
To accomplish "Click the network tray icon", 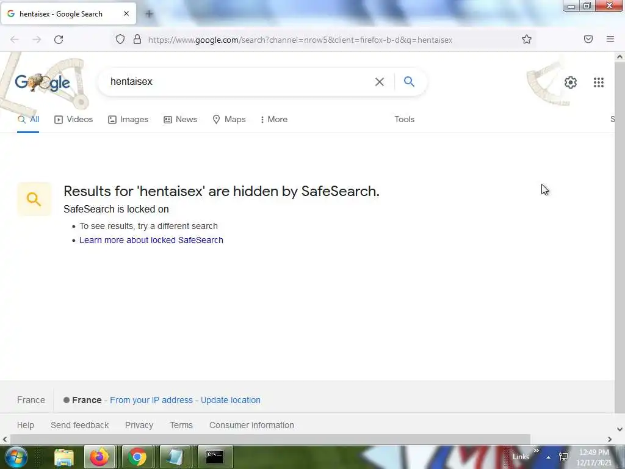I will tap(563, 457).
